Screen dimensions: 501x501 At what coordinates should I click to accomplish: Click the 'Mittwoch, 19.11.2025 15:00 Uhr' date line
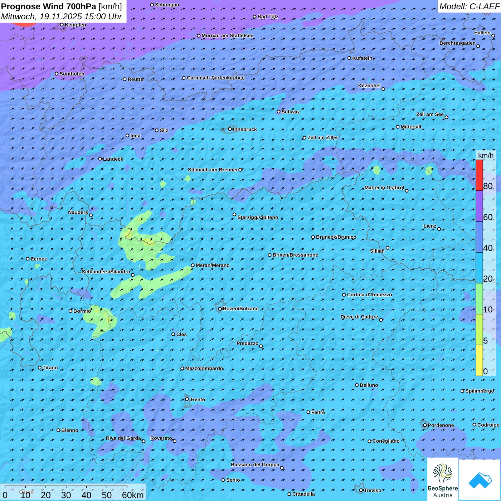click(x=62, y=16)
